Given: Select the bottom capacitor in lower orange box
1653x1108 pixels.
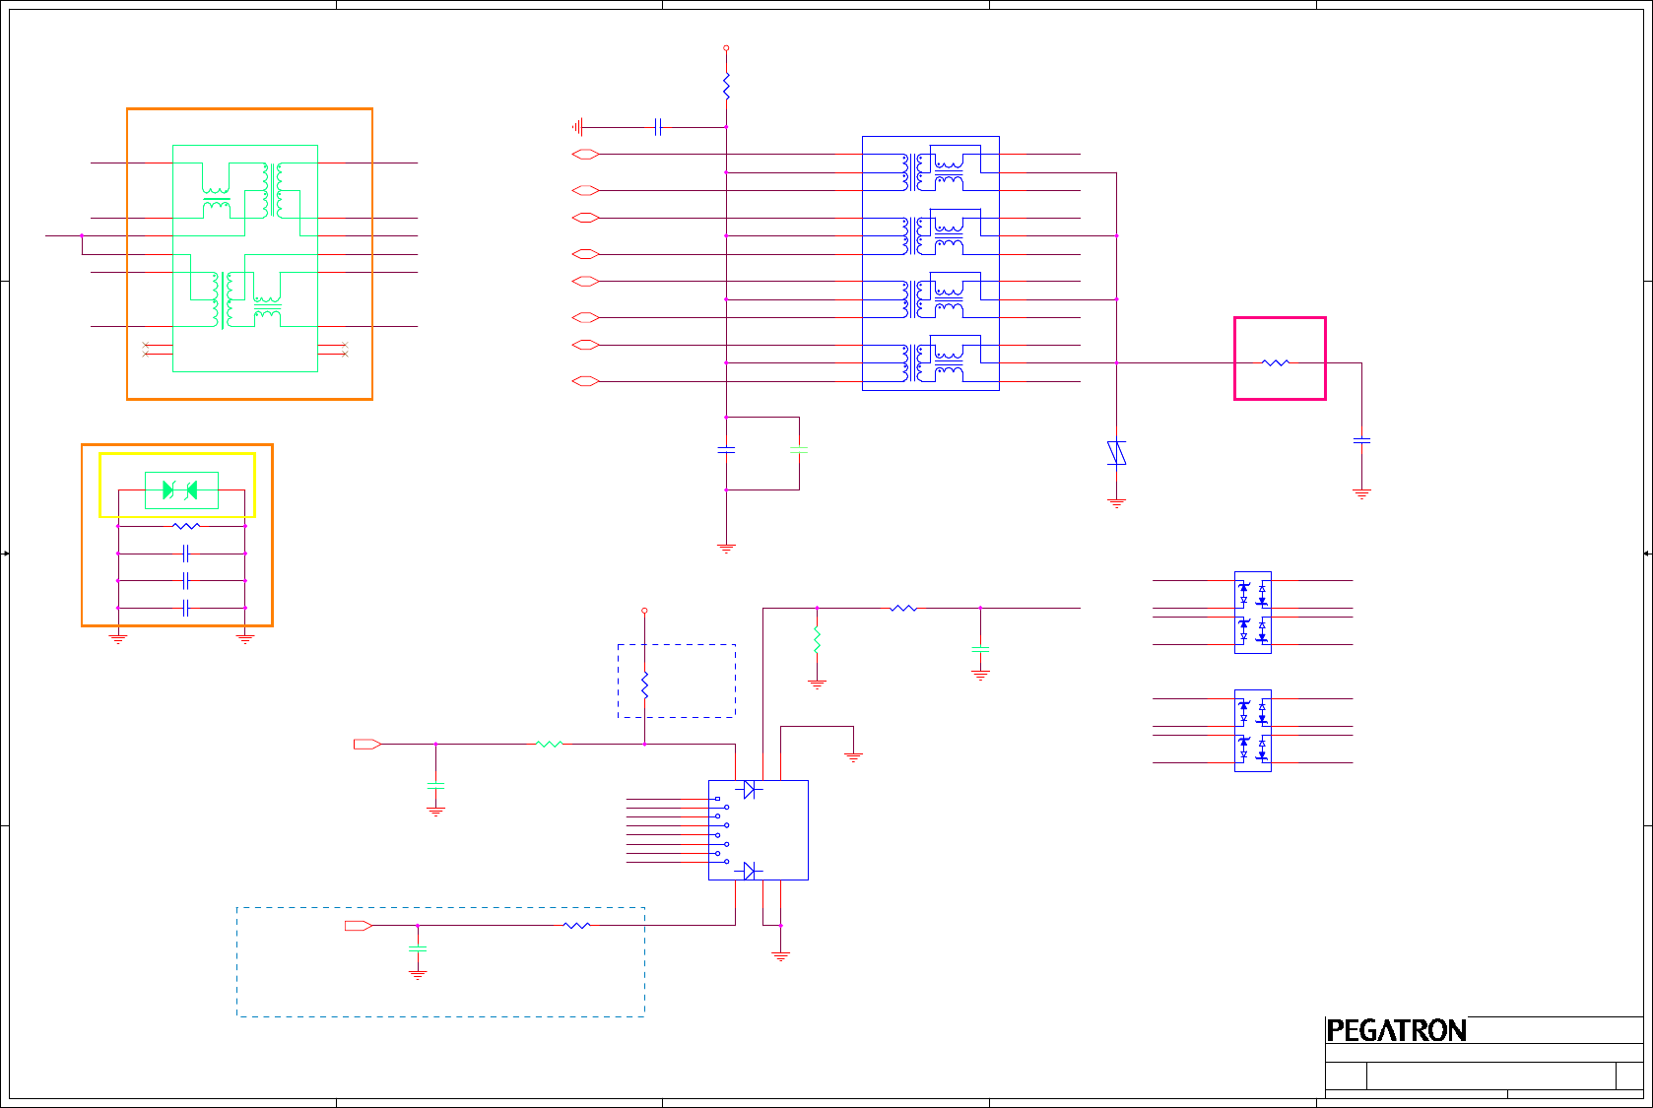Looking at the screenshot, I should 185,608.
